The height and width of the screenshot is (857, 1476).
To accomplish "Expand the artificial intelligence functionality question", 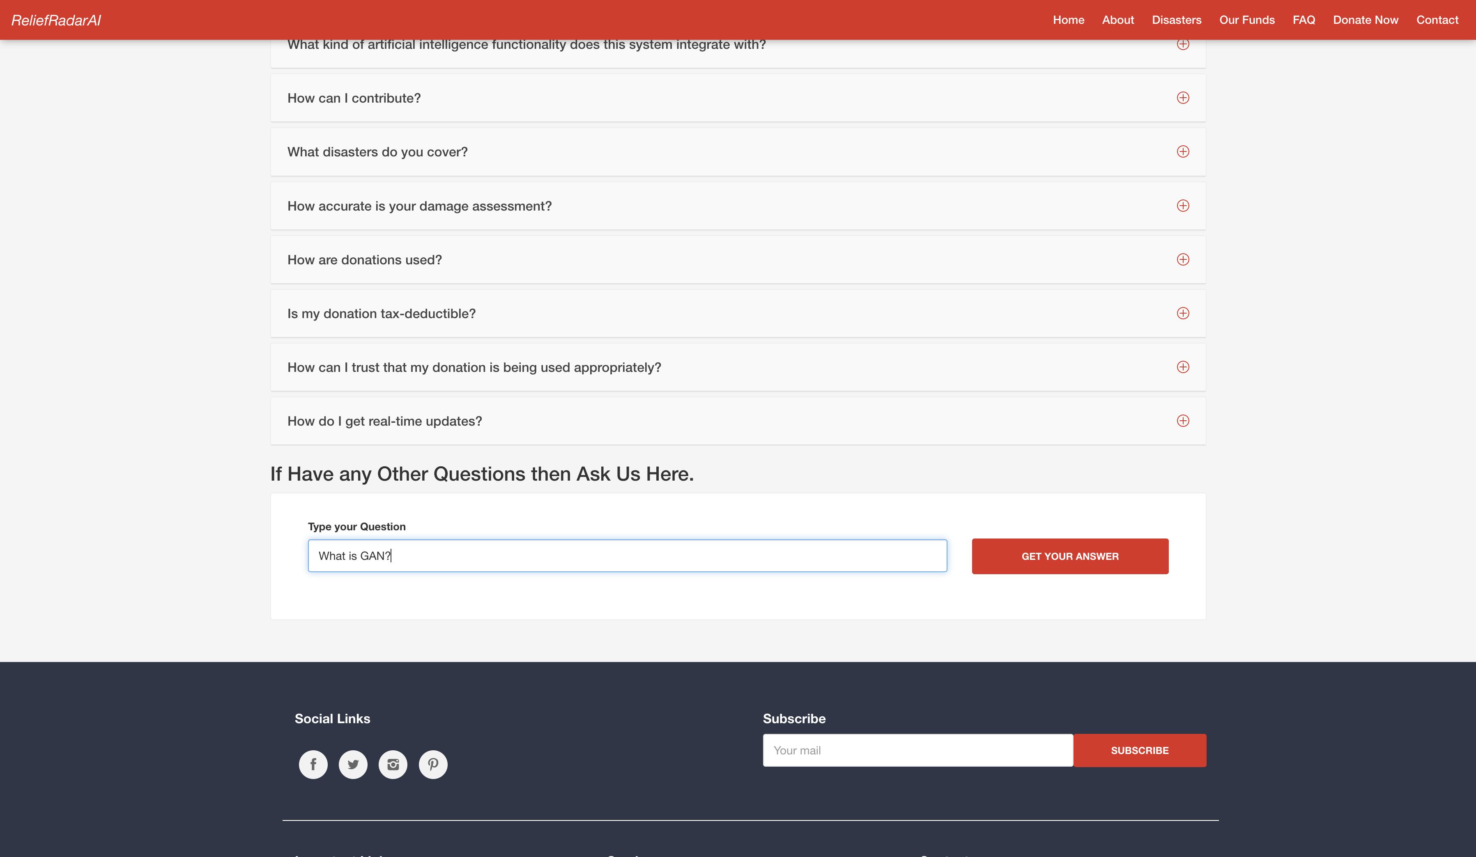I will tap(1182, 45).
